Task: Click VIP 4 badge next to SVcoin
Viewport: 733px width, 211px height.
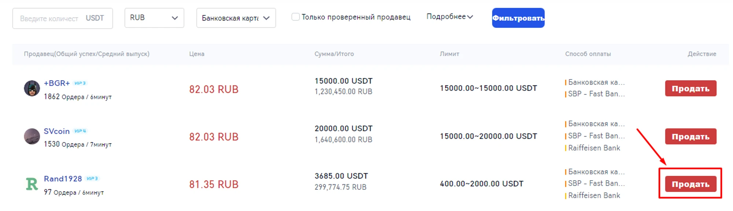Action: (80, 131)
